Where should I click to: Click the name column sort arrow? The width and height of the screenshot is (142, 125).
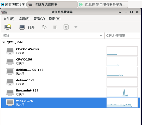pyautogui.click(x=101, y=36)
